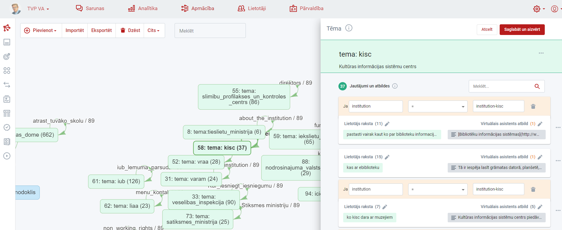This screenshot has width=562, height=230.
Task: Select the 52: tema: vraa (28) node
Action: point(196,162)
